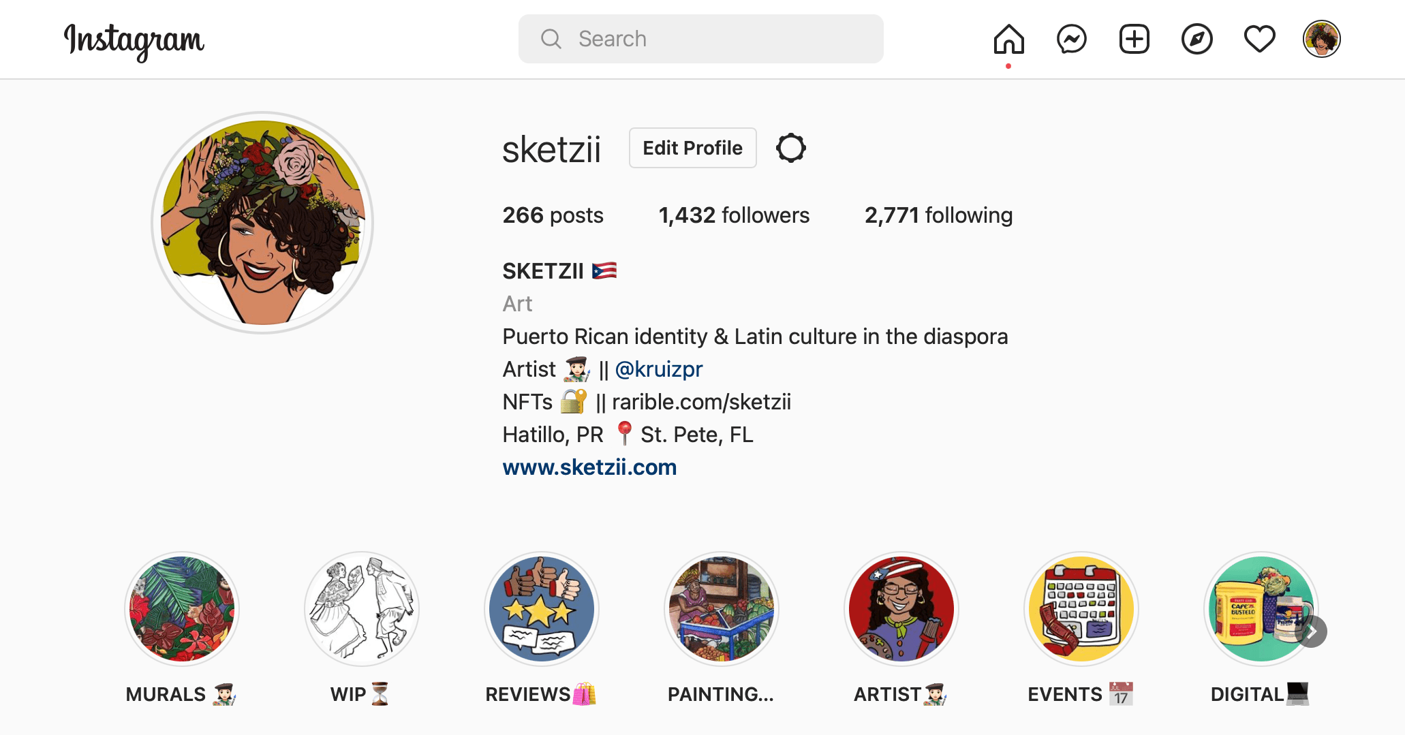
Task: Focus the Search input field
Action: coord(700,39)
